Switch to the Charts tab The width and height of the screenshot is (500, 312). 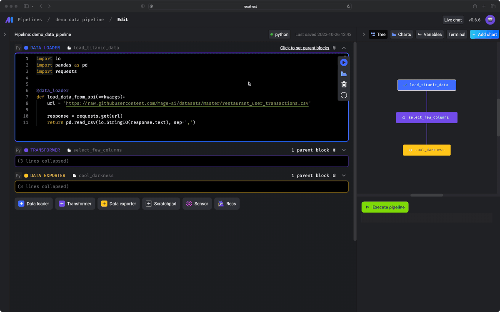pyautogui.click(x=401, y=35)
